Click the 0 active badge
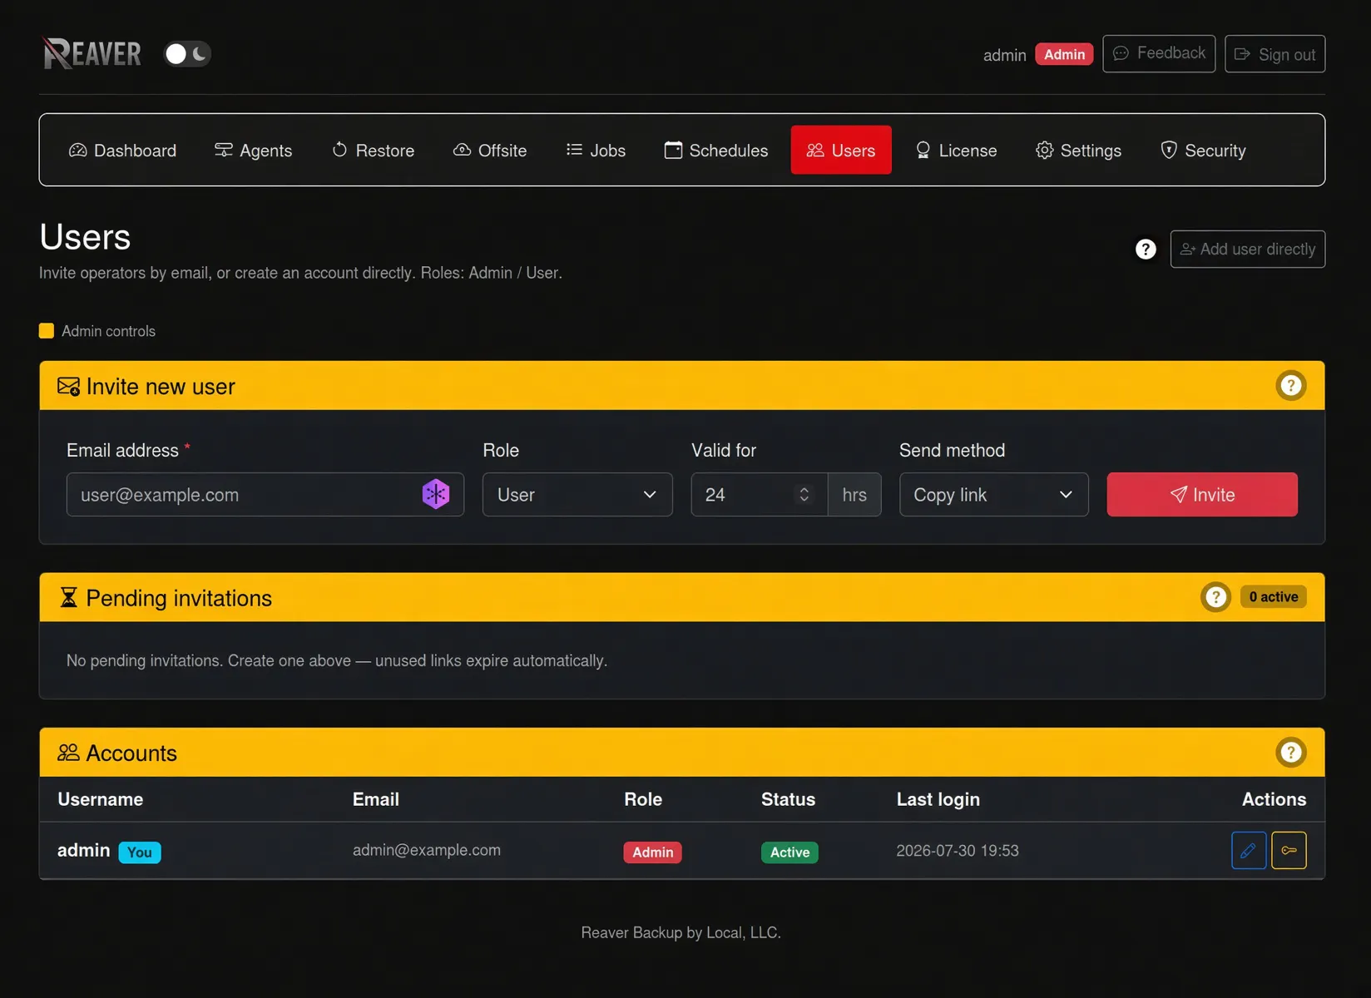Viewport: 1371px width, 998px height. 1274,597
